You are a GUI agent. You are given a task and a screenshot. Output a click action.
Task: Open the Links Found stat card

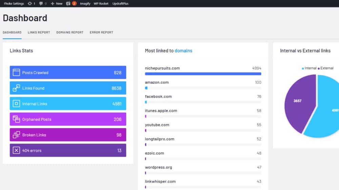coord(68,88)
